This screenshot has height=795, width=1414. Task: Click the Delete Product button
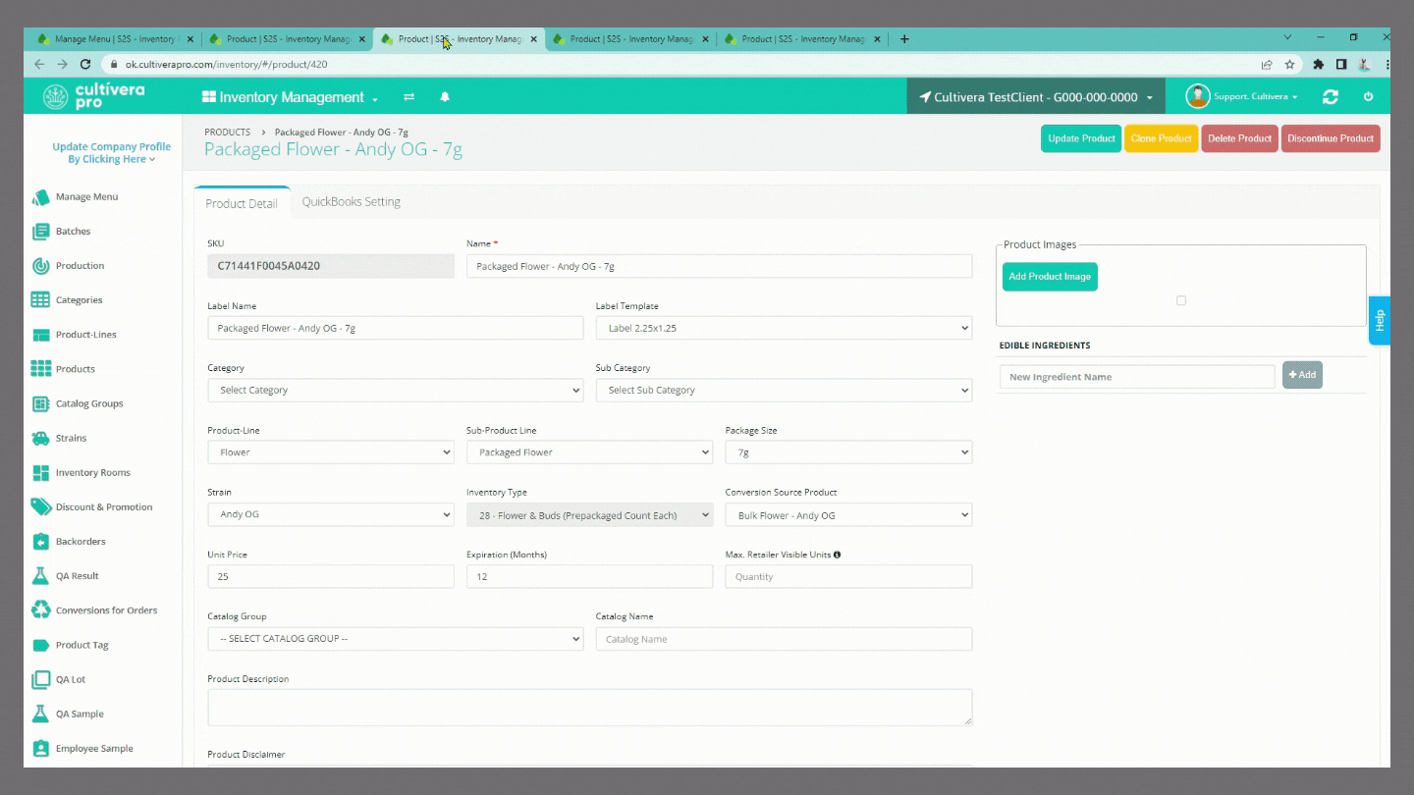(x=1239, y=138)
